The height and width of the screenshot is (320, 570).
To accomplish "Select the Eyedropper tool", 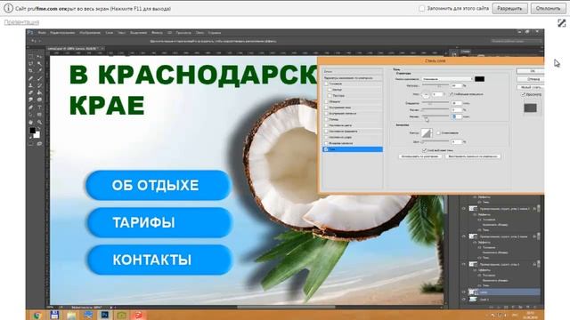I will tap(39, 71).
